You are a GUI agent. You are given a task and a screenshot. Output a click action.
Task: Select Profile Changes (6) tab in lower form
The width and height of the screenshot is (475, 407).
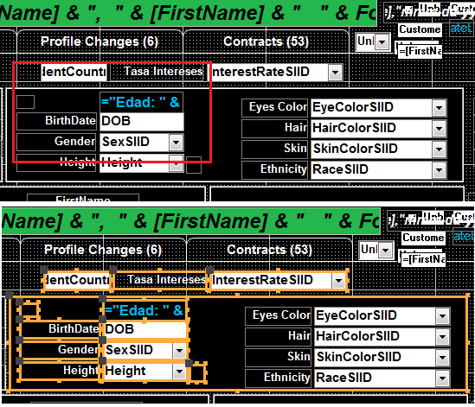[x=103, y=250]
